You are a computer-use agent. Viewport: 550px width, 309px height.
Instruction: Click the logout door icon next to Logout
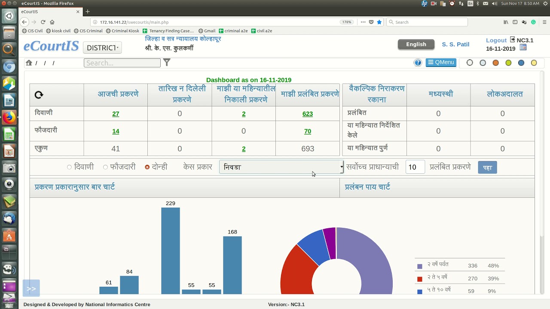tap(512, 39)
